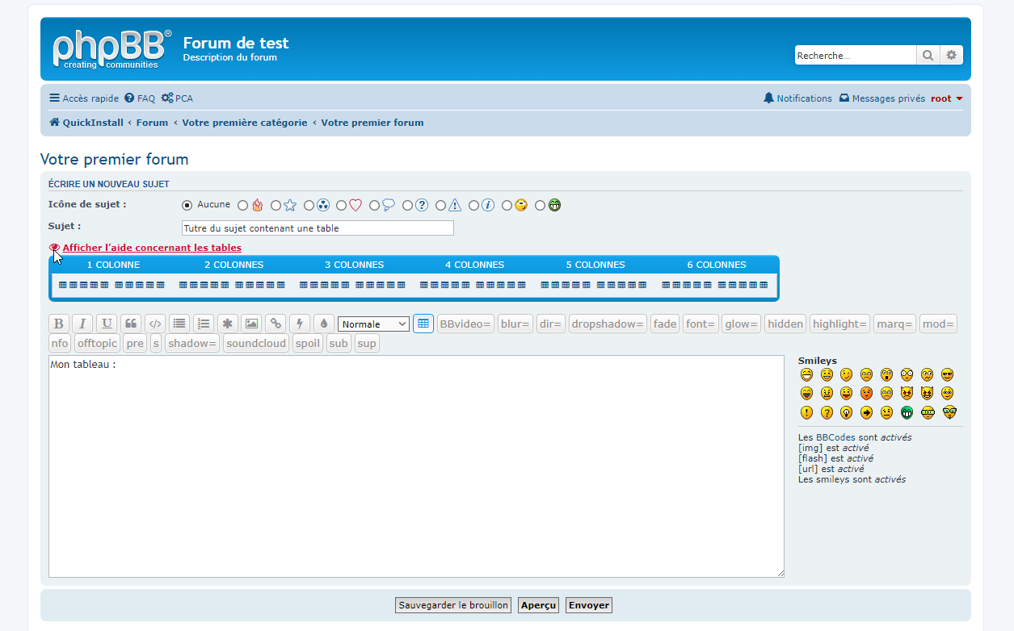Insert code tag with the code icon
1014x631 pixels.
click(155, 324)
